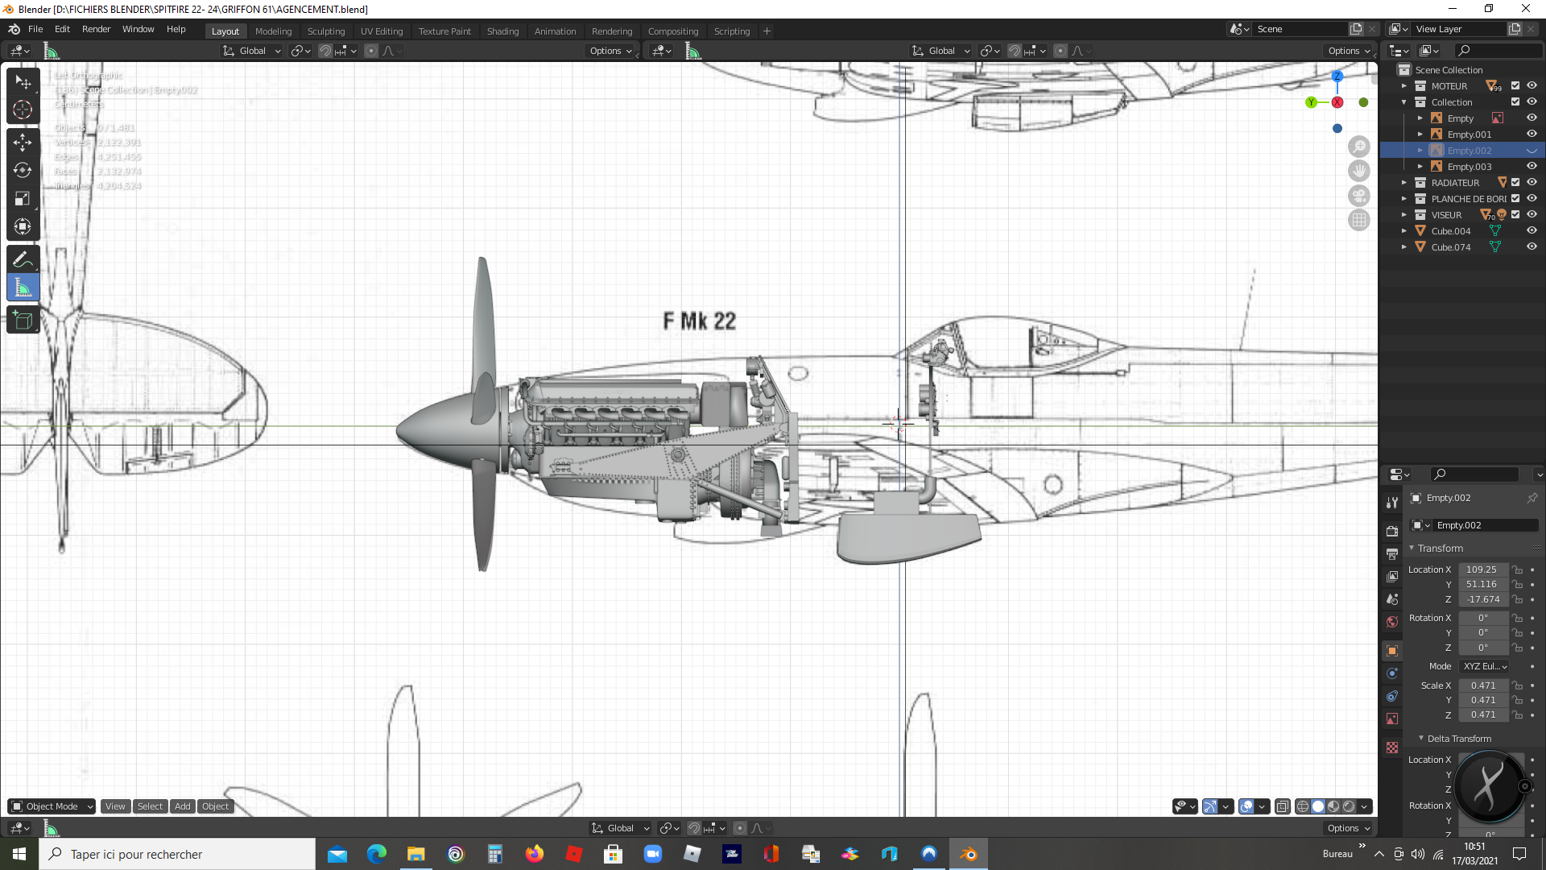Add a new workspace tab

(x=767, y=31)
